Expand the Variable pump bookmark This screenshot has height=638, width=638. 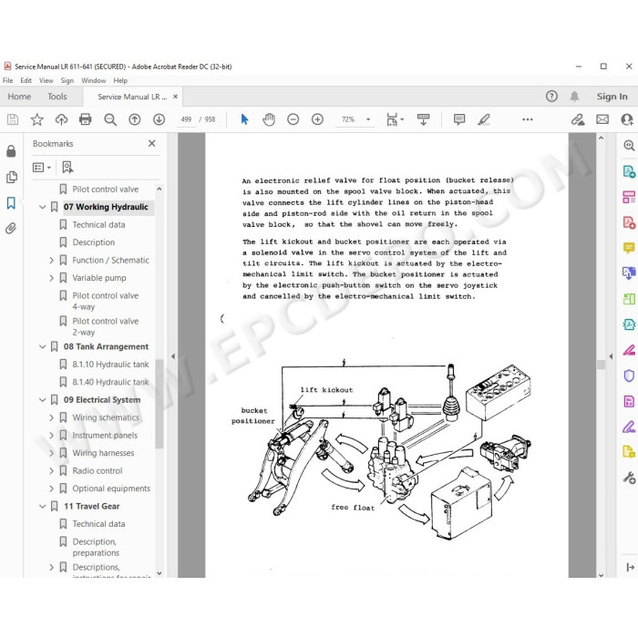[51, 278]
